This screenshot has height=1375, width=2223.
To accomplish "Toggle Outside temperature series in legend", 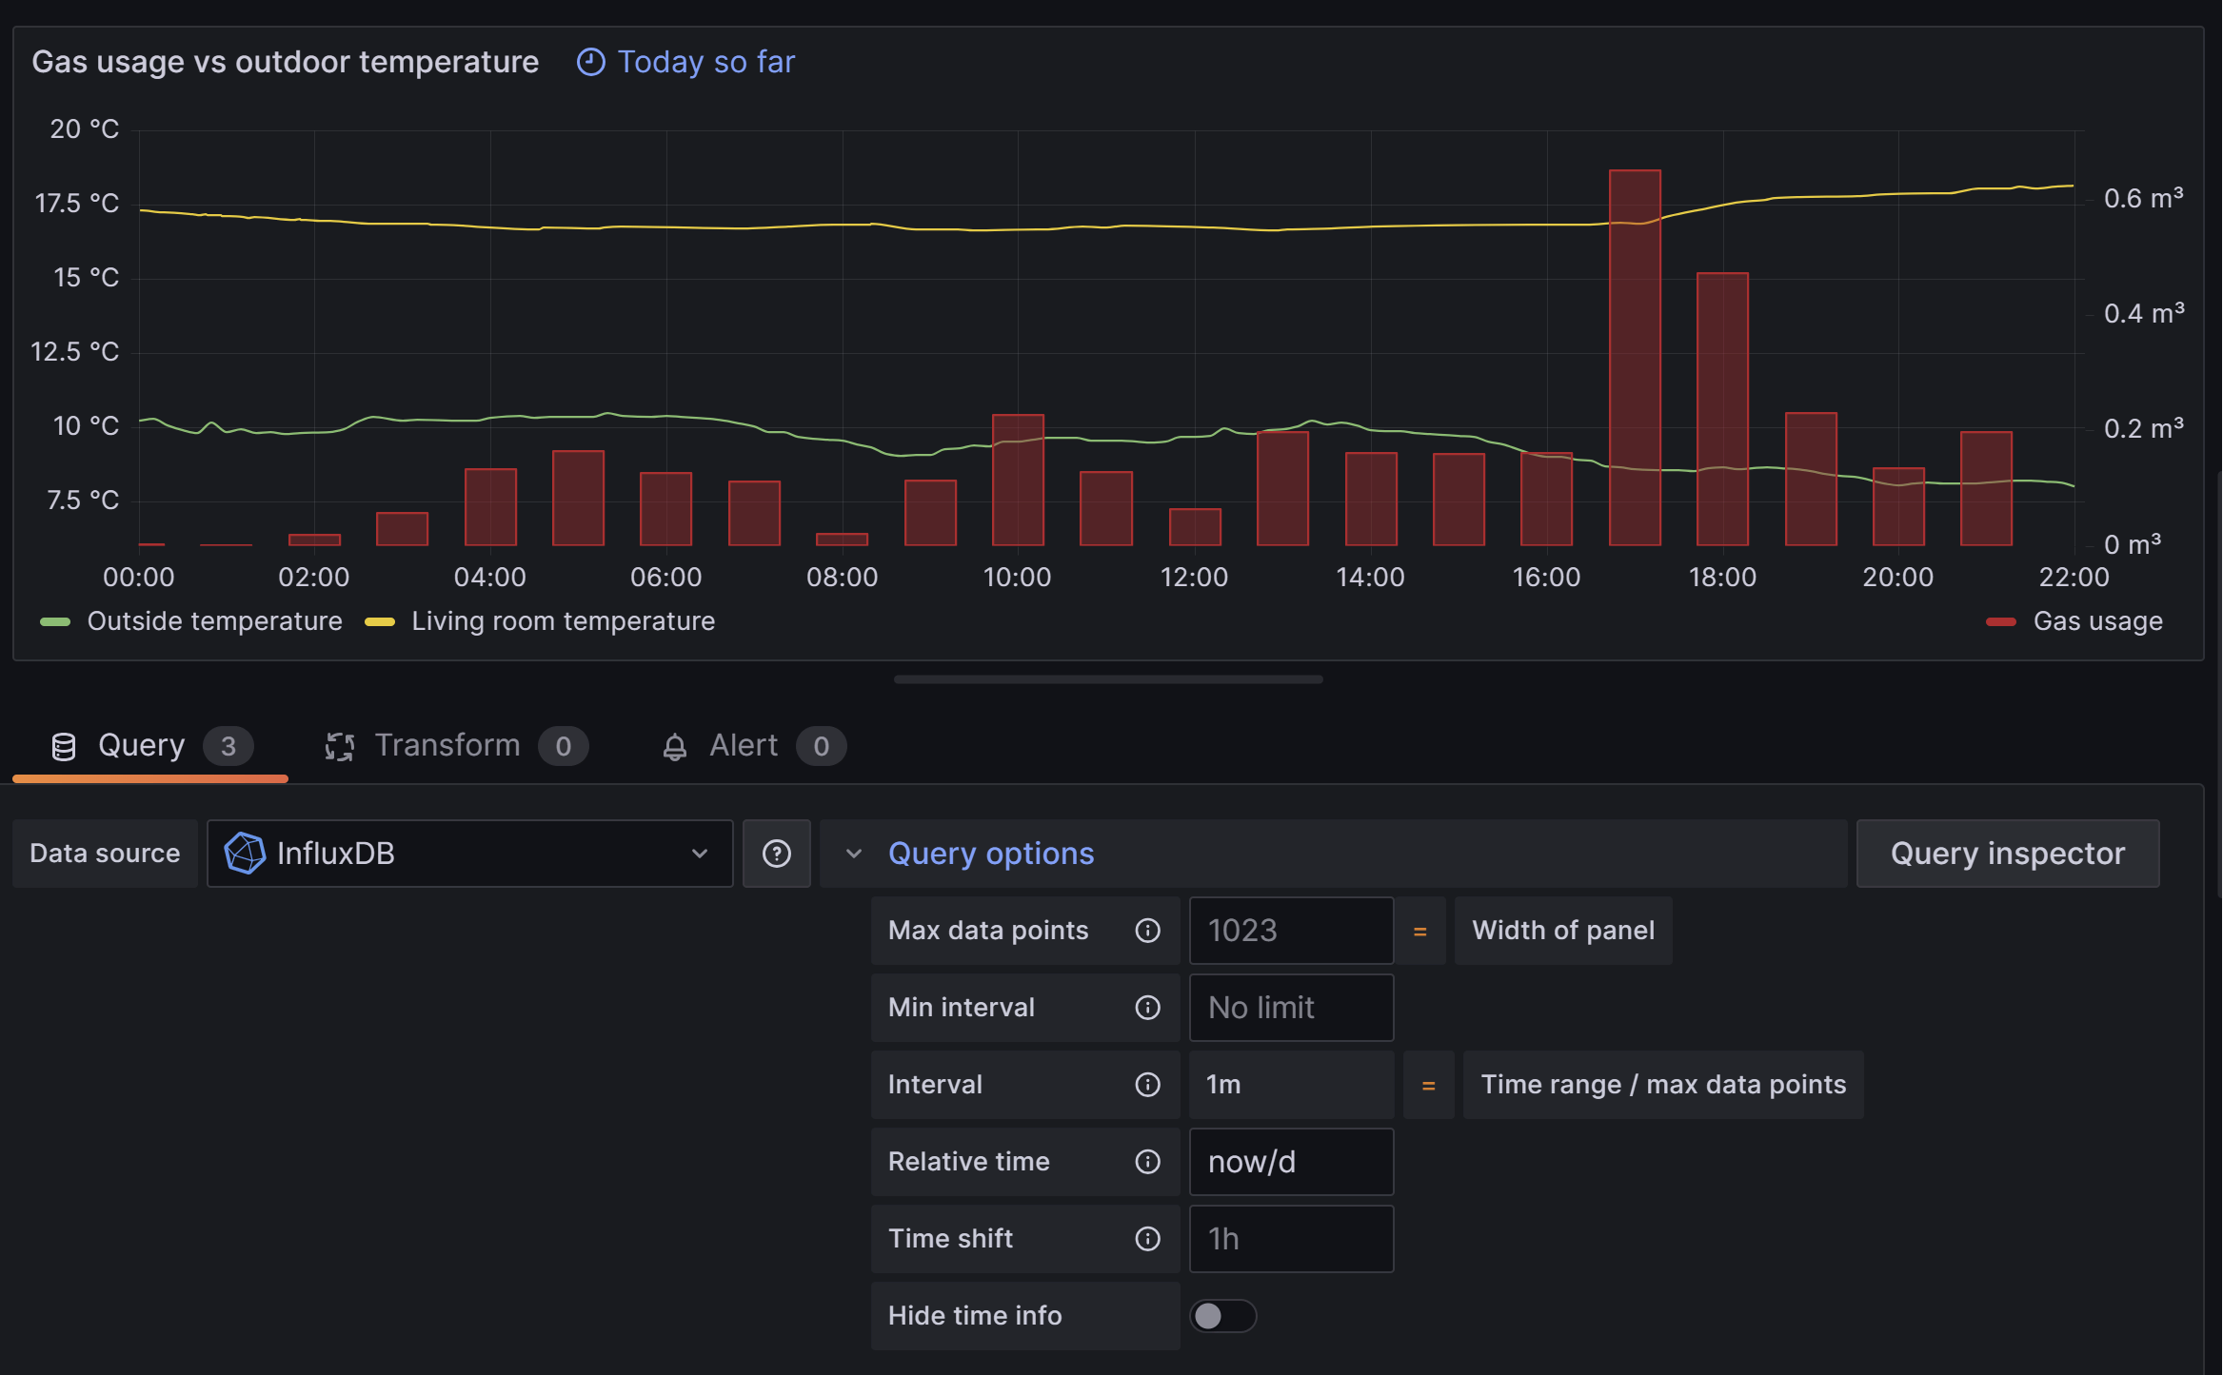I will point(214,621).
